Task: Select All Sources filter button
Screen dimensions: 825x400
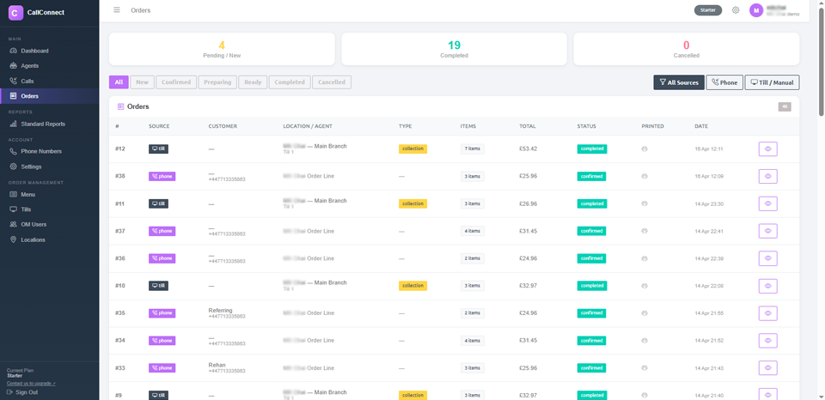Action: click(x=679, y=82)
